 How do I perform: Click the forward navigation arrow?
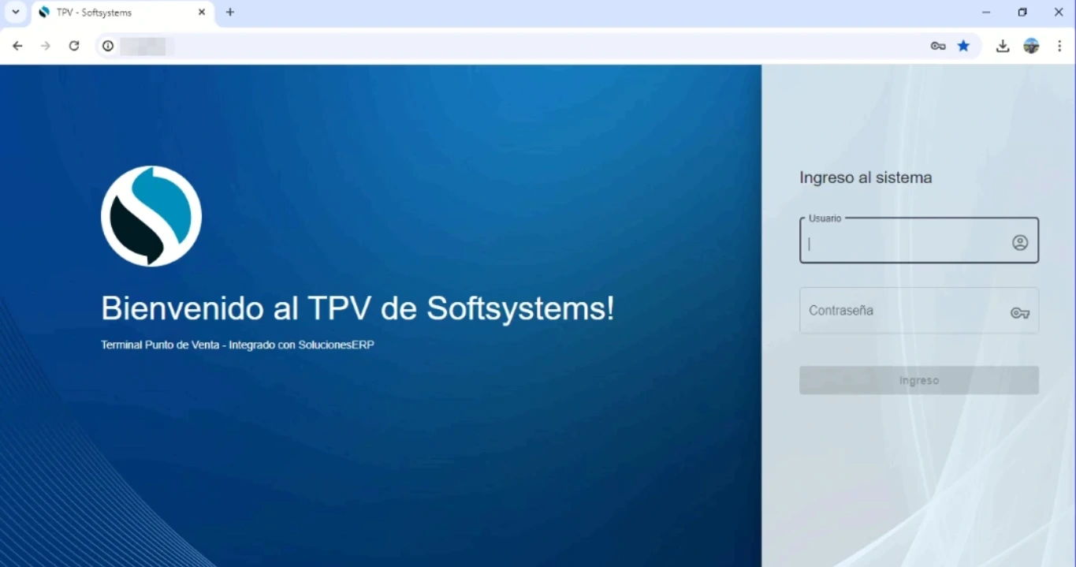(x=46, y=46)
